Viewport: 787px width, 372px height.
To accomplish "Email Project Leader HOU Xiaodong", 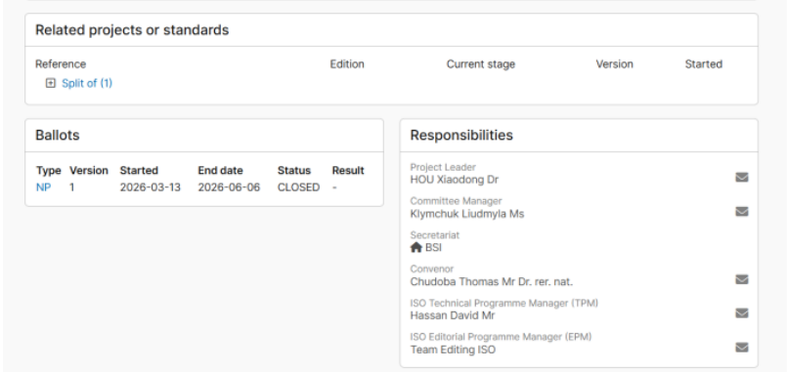I will point(742,177).
